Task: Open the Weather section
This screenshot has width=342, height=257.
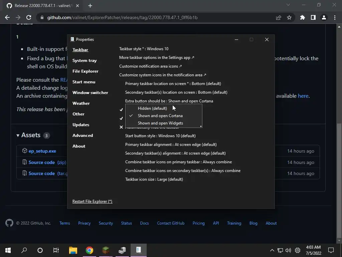Action: [81, 103]
